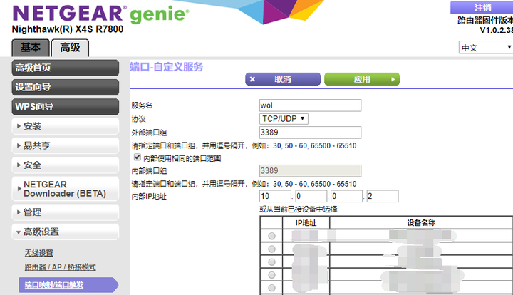Open the TCP/UDP protocol dropdown
The image size is (513, 295).
[x=284, y=119]
